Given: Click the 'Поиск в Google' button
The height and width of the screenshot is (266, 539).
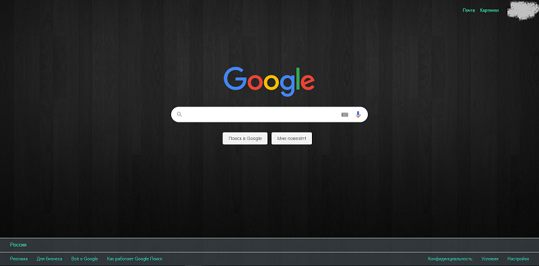Looking at the screenshot, I should pos(245,139).
